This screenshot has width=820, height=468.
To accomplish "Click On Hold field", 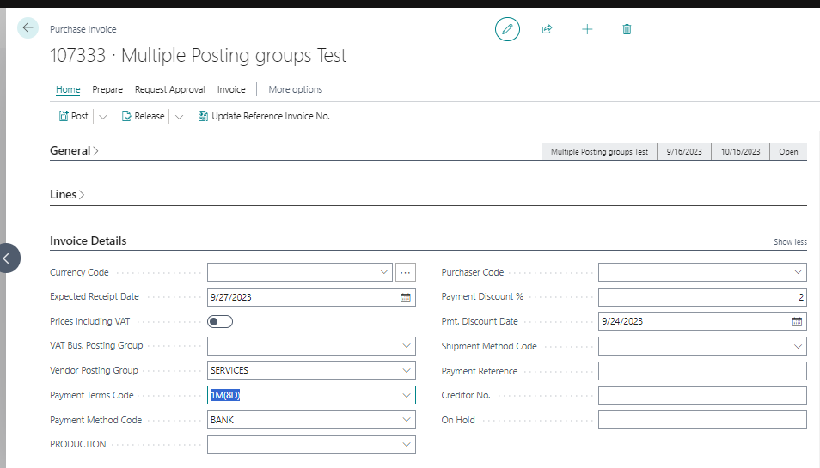I will pyautogui.click(x=702, y=420).
